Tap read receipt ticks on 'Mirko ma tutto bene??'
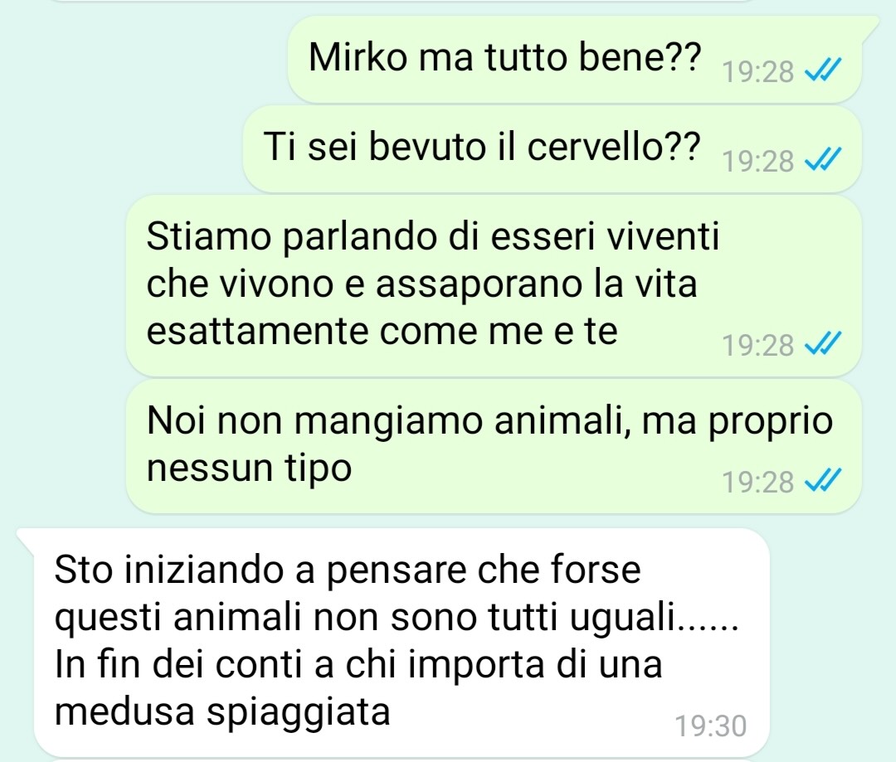Image resolution: width=896 pixels, height=762 pixels. click(822, 70)
